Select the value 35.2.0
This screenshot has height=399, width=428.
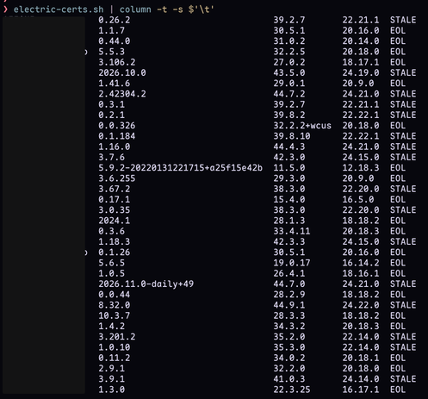289,337
